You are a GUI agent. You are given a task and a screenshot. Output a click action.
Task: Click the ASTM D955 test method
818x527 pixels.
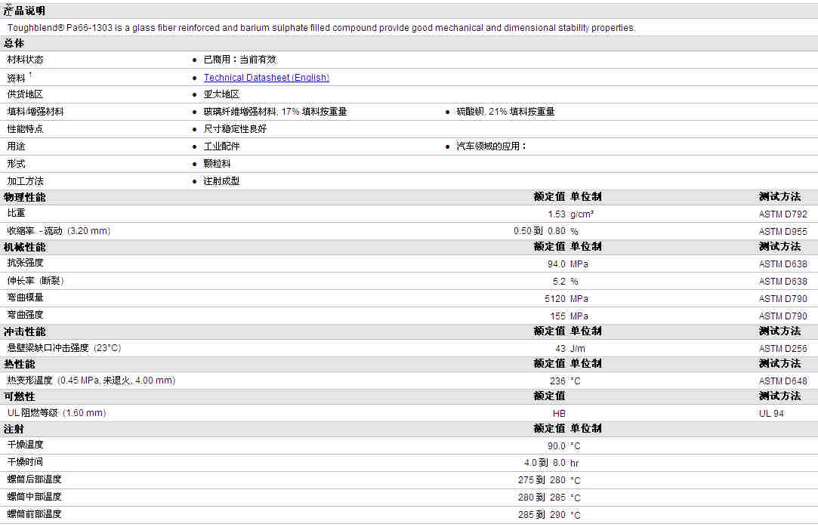coord(783,232)
